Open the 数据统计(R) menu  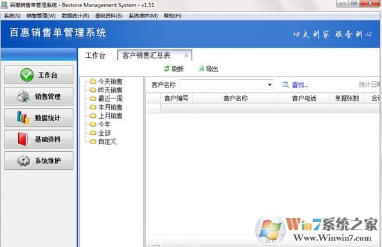pyautogui.click(x=75, y=16)
